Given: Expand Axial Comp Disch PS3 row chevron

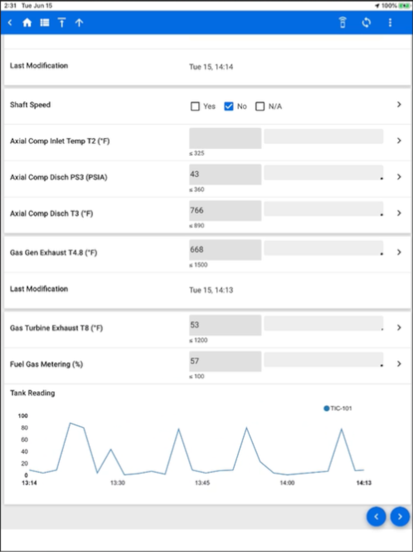Looking at the screenshot, I should pyautogui.click(x=399, y=177).
